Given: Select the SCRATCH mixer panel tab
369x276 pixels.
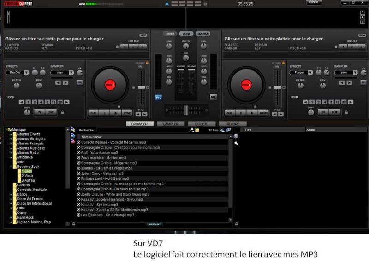Looking at the screenshot, I should click(203, 34).
